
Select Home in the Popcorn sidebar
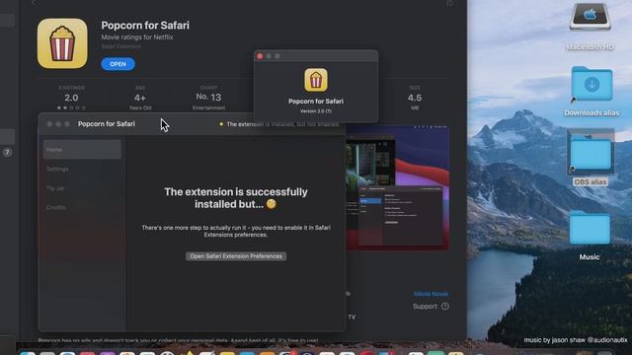82,149
